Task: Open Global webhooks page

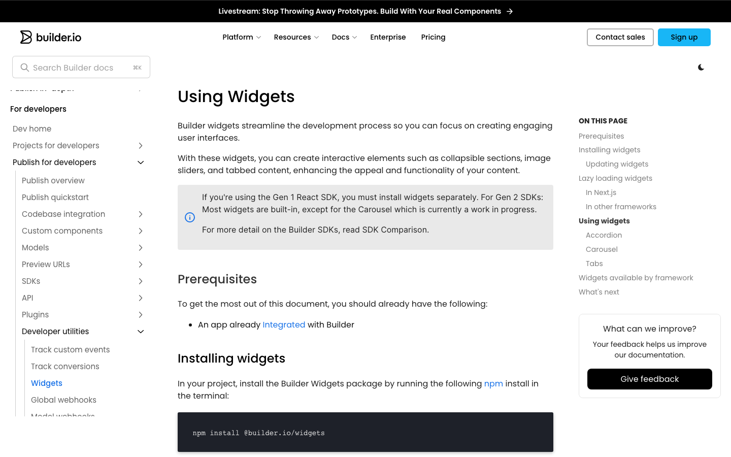Action: pos(63,400)
